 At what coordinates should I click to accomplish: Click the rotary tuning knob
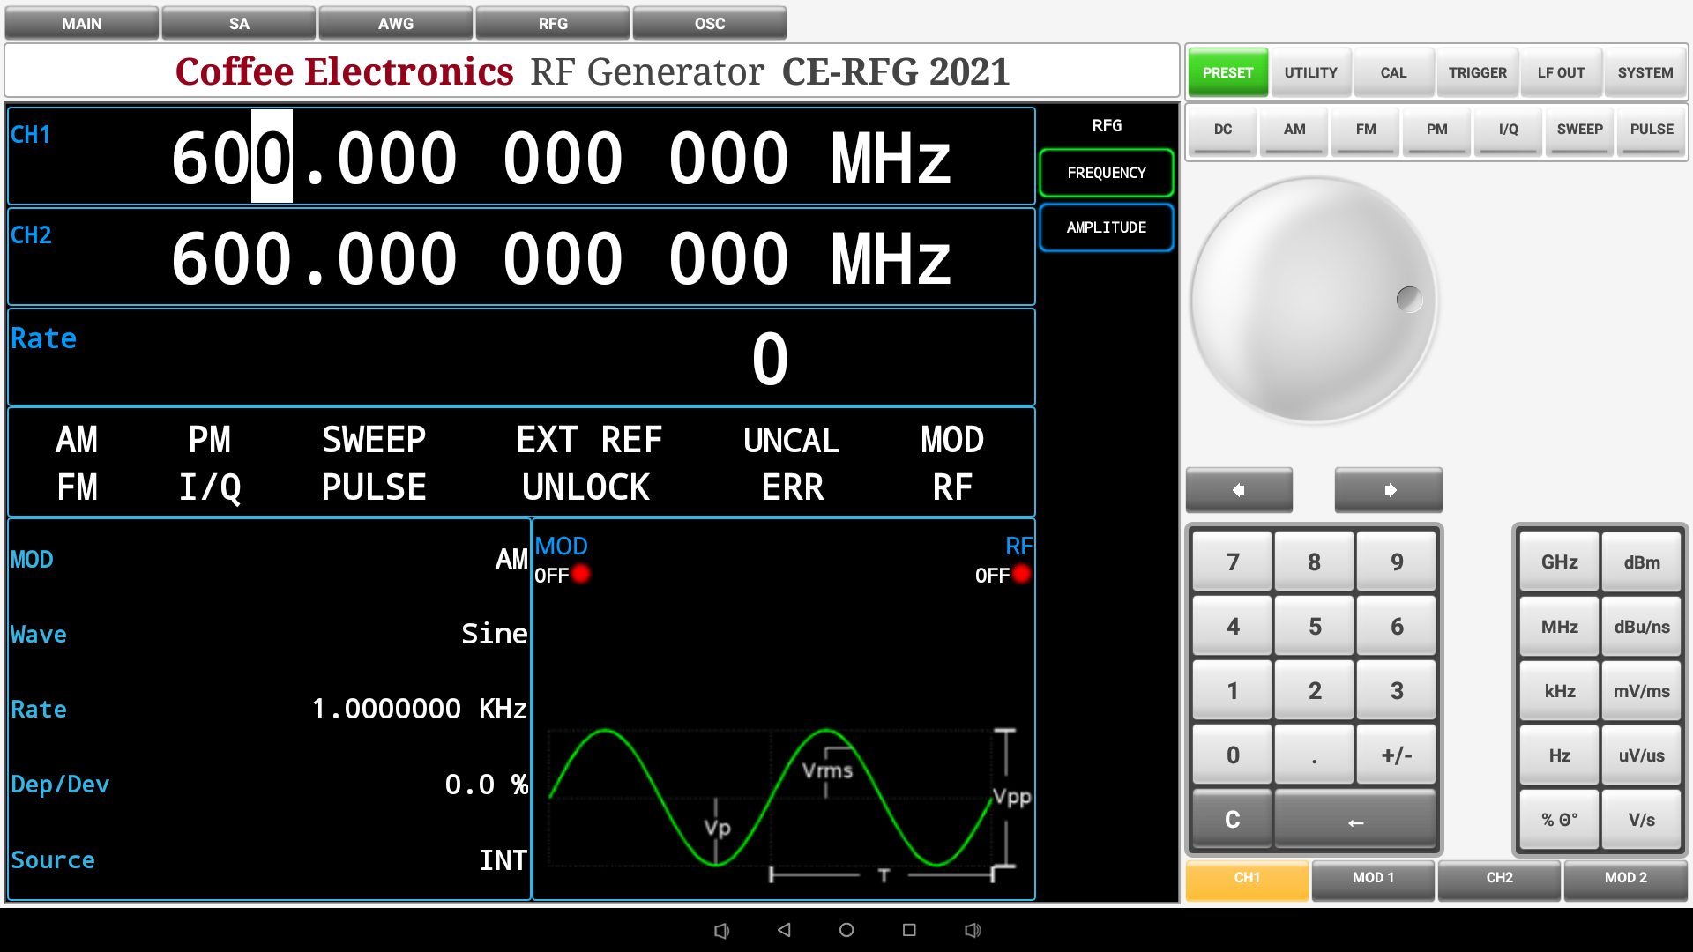pos(1314,300)
